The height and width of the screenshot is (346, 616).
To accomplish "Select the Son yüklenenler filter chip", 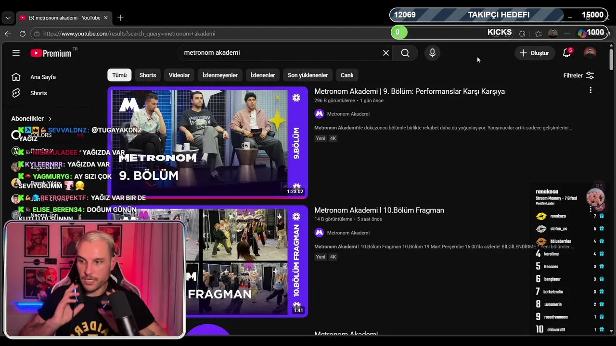I will click(308, 75).
